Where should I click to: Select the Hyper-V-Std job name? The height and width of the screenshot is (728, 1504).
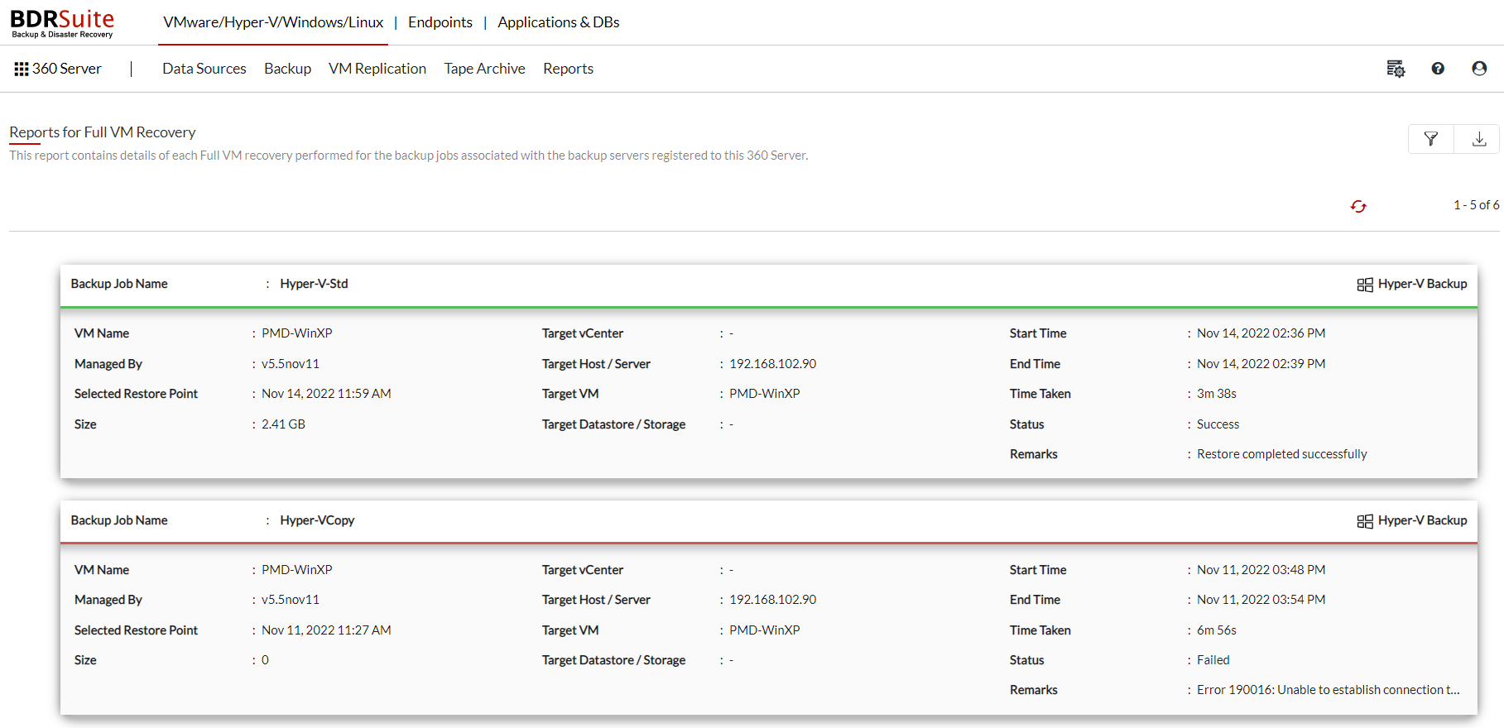click(x=314, y=284)
